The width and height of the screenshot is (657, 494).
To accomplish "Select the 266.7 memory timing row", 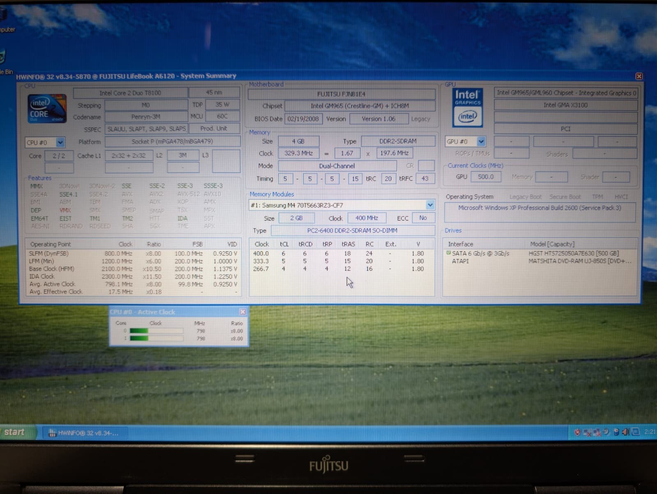I will pyautogui.click(x=342, y=269).
